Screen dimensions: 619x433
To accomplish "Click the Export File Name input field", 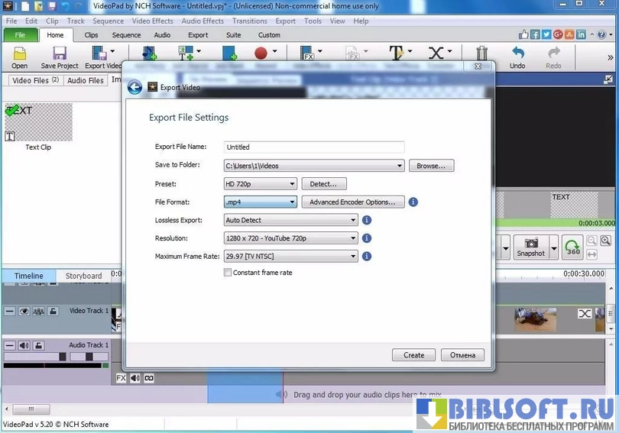I will coord(313,147).
